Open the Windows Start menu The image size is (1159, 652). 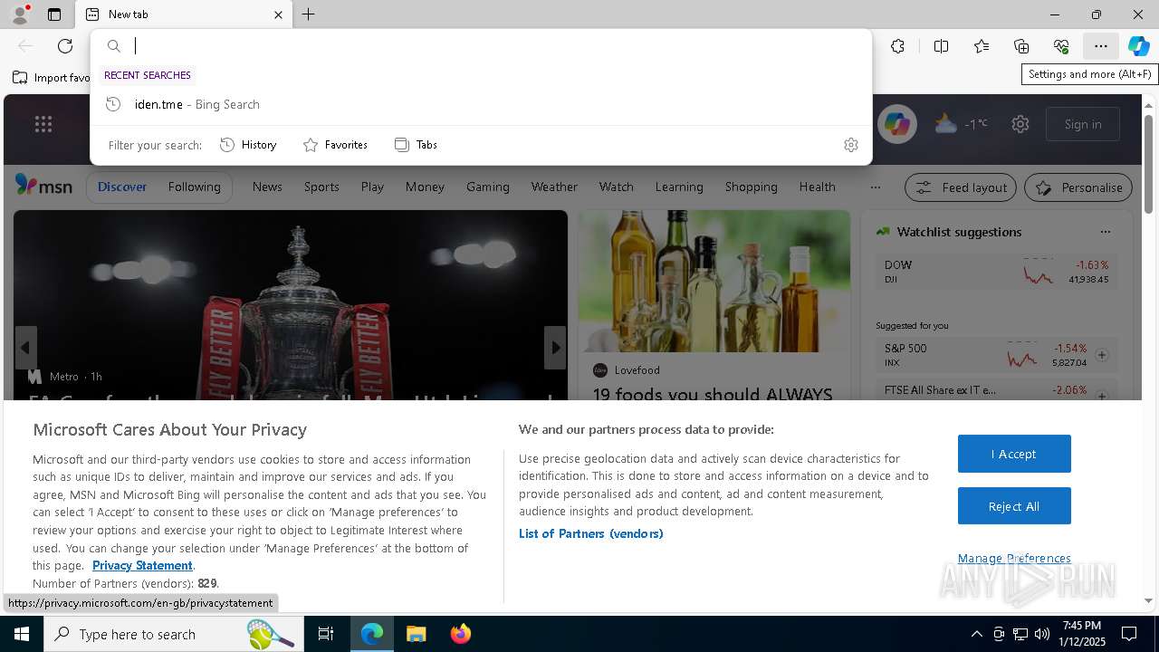tap(22, 634)
